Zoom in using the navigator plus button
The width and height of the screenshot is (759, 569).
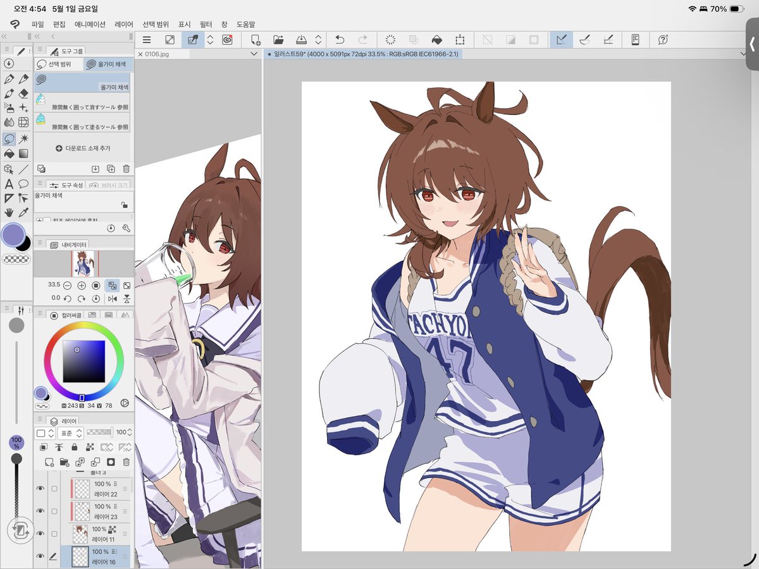coord(82,285)
